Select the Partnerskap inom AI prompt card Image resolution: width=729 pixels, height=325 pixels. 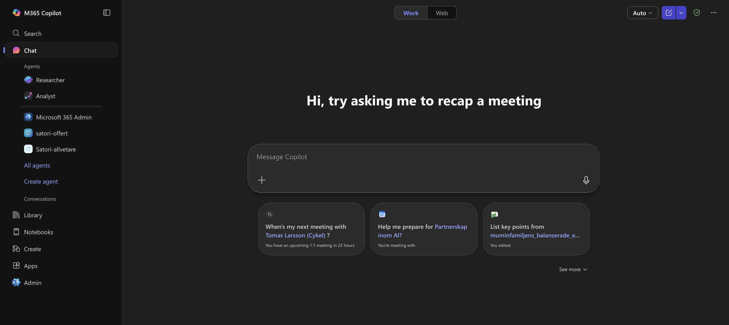coord(424,229)
